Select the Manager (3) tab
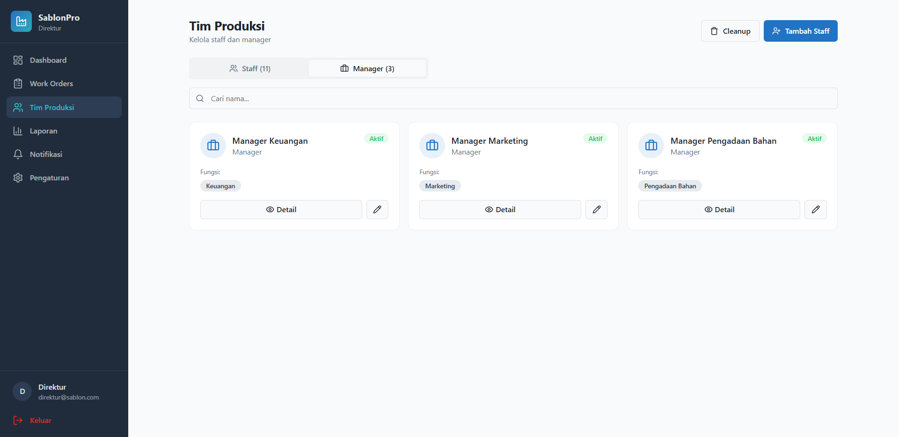This screenshot has width=899, height=437. pyautogui.click(x=367, y=68)
